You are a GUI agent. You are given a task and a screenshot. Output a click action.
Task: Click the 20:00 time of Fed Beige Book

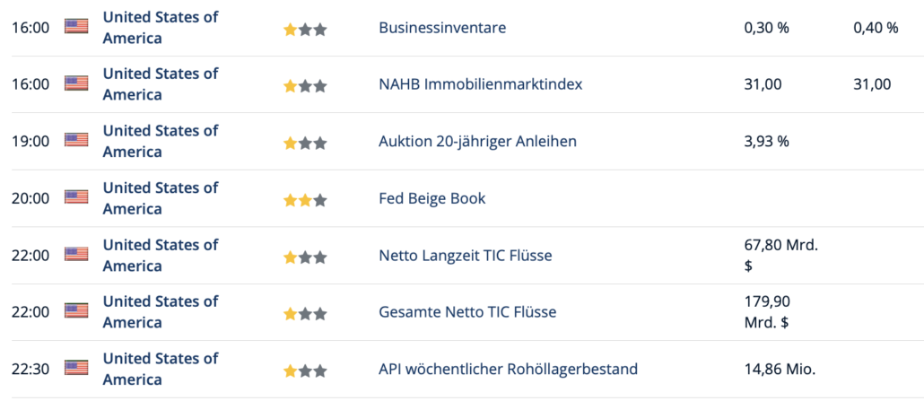coord(31,199)
